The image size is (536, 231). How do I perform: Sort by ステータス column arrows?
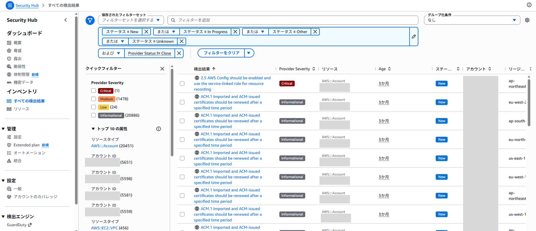pos(458,69)
